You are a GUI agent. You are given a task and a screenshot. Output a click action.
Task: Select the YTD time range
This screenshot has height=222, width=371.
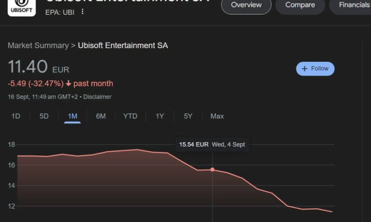(130, 116)
